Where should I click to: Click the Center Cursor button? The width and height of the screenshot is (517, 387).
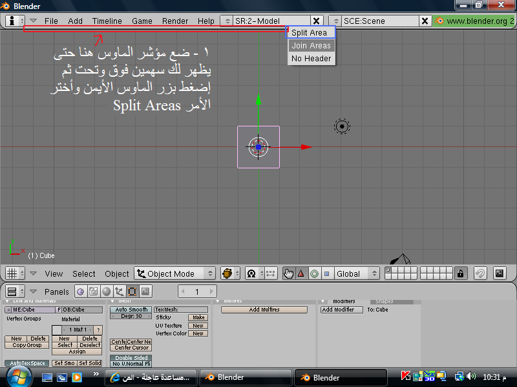point(131,348)
